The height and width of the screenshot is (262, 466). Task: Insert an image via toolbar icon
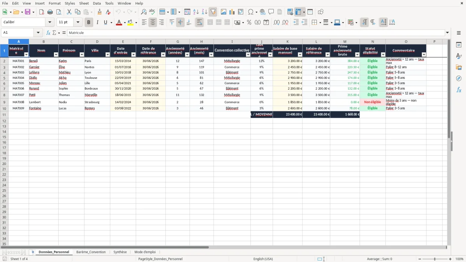[224, 12]
